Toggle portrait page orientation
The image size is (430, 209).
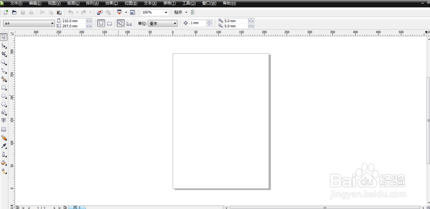click(x=101, y=23)
